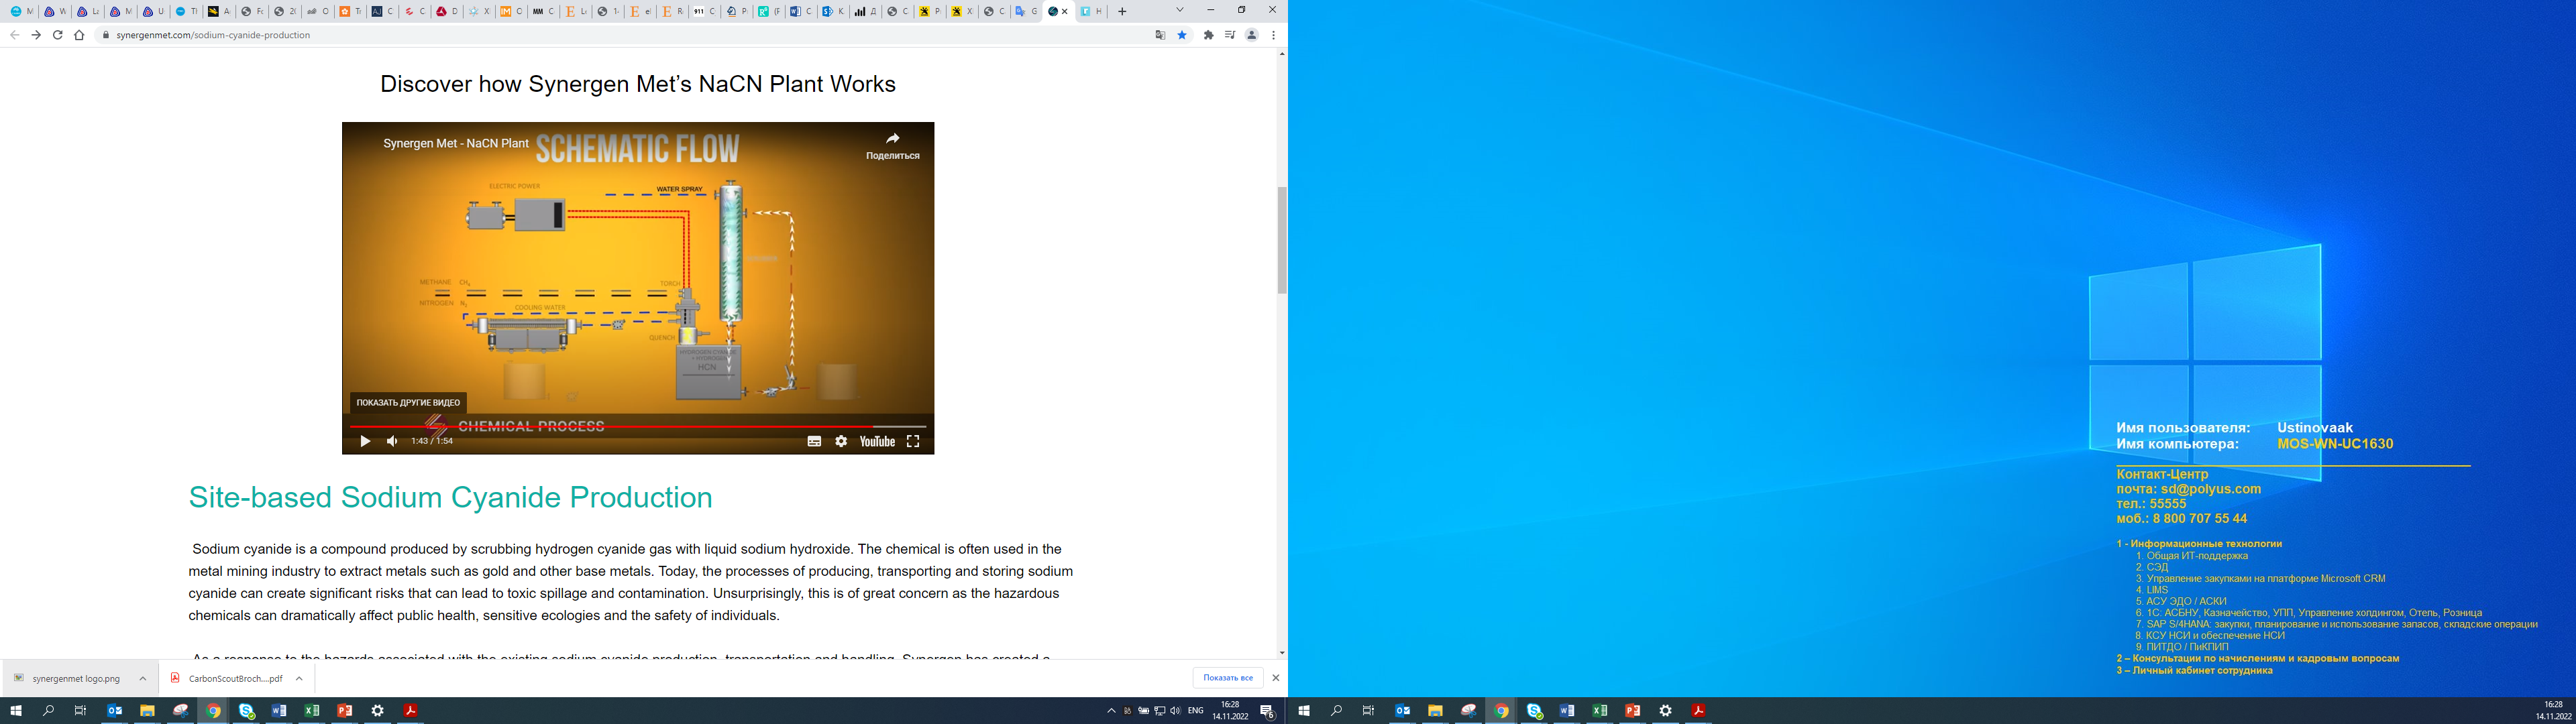Open Outlook from left taskbar
Image resolution: width=2576 pixels, height=724 pixels.
pos(115,711)
